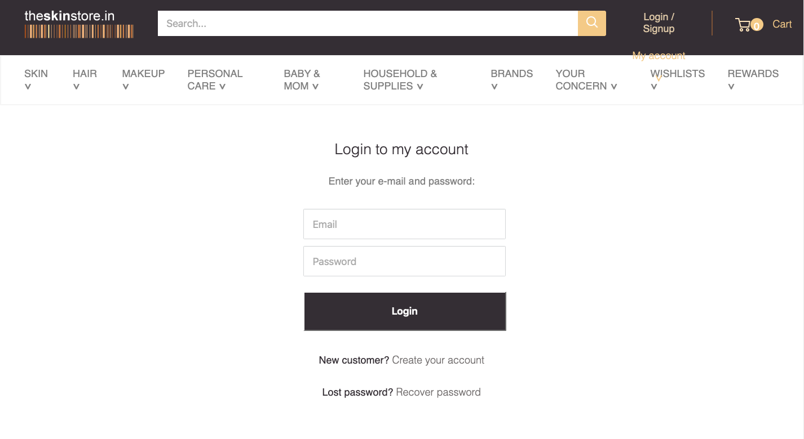Viewport: 804px width, 439px height.
Task: Click the search magnifier icon
Action: coord(591,23)
